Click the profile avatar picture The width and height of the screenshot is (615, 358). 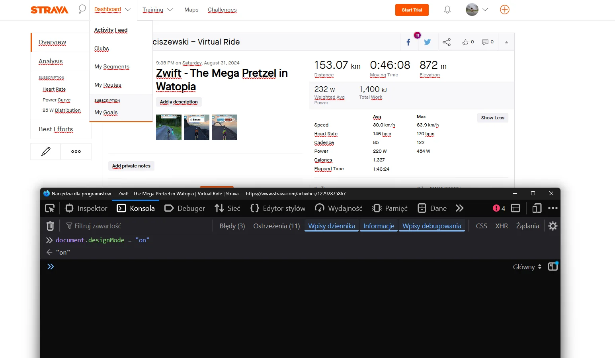coord(472,10)
